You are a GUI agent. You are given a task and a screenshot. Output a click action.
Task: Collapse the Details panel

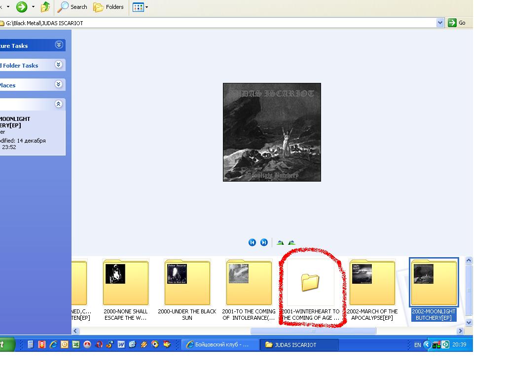pyautogui.click(x=59, y=104)
